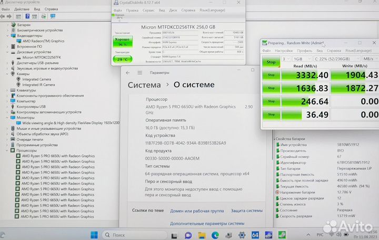Click Stop button beside 1636.83 read result
Viewport: 379px width, 240px height.
tap(271, 88)
